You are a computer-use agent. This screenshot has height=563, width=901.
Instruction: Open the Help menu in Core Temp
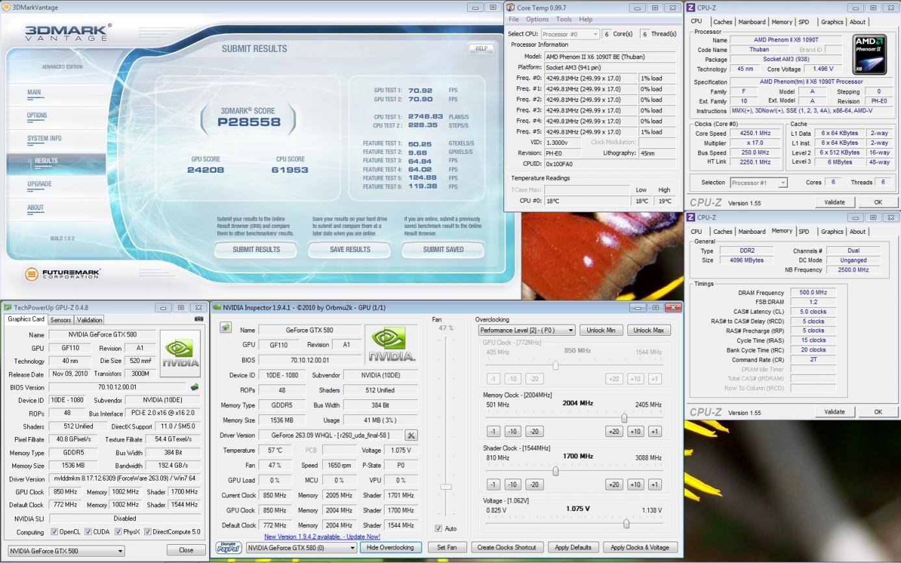pos(585,19)
